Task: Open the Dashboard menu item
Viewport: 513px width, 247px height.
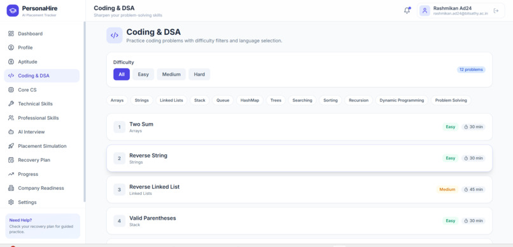Action: pyautogui.click(x=41, y=34)
